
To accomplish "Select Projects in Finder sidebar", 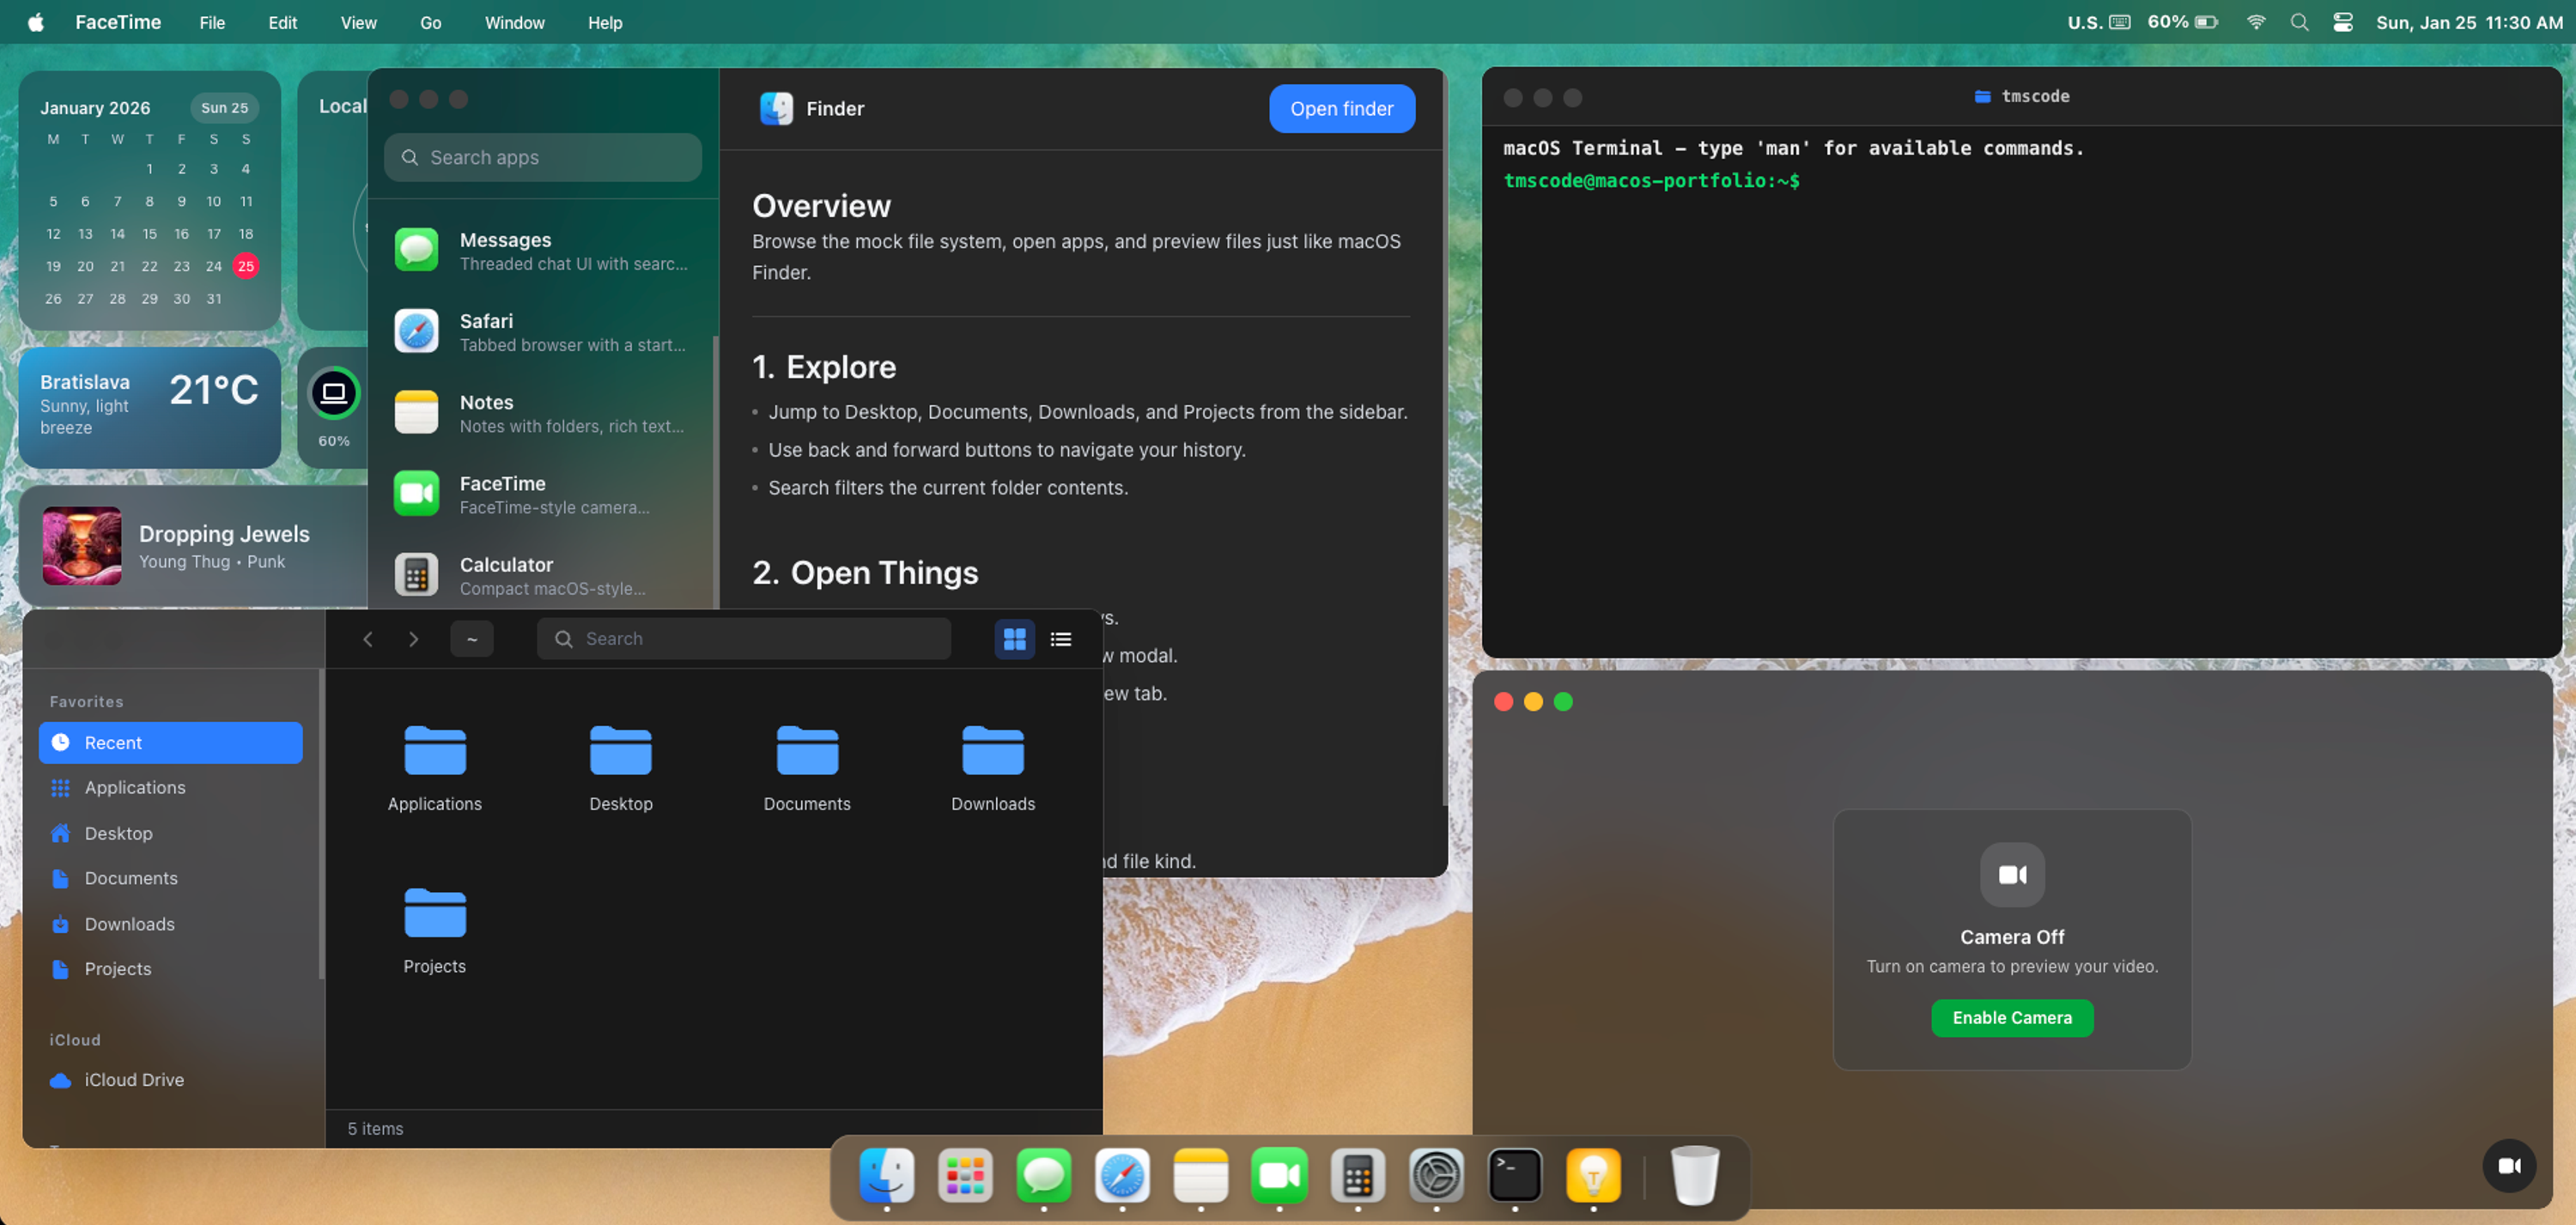I will point(170,969).
